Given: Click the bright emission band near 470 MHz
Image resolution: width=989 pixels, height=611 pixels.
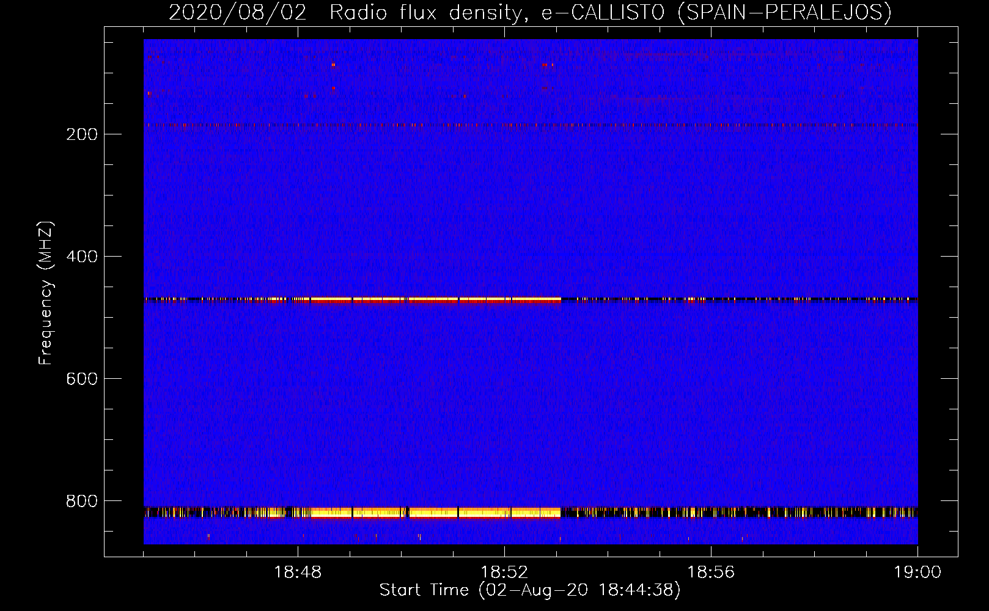Looking at the screenshot, I should click(436, 300).
